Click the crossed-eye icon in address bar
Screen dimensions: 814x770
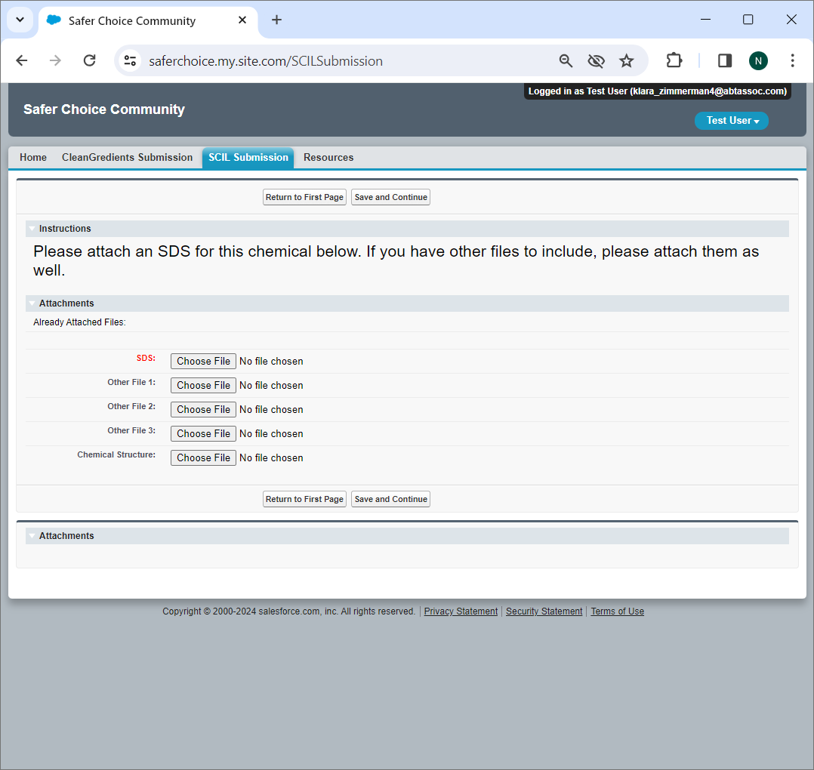click(596, 60)
